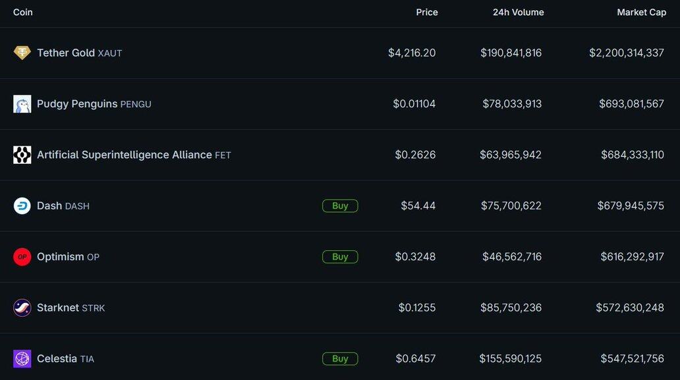Sort by the Coin column header
680x380 pixels.
coord(23,13)
